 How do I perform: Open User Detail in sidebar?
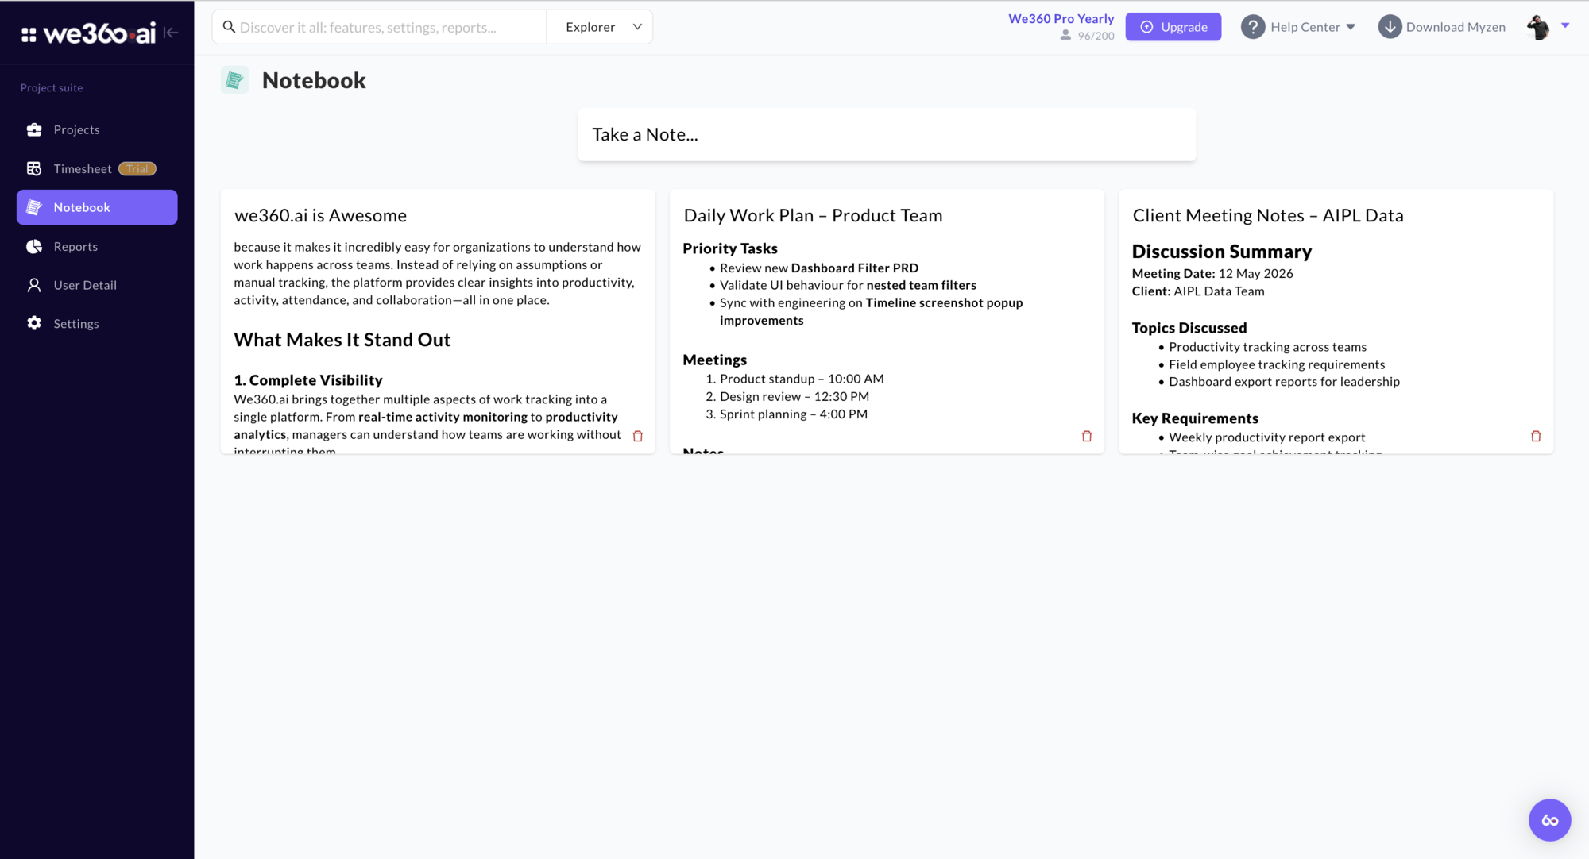[x=97, y=285]
